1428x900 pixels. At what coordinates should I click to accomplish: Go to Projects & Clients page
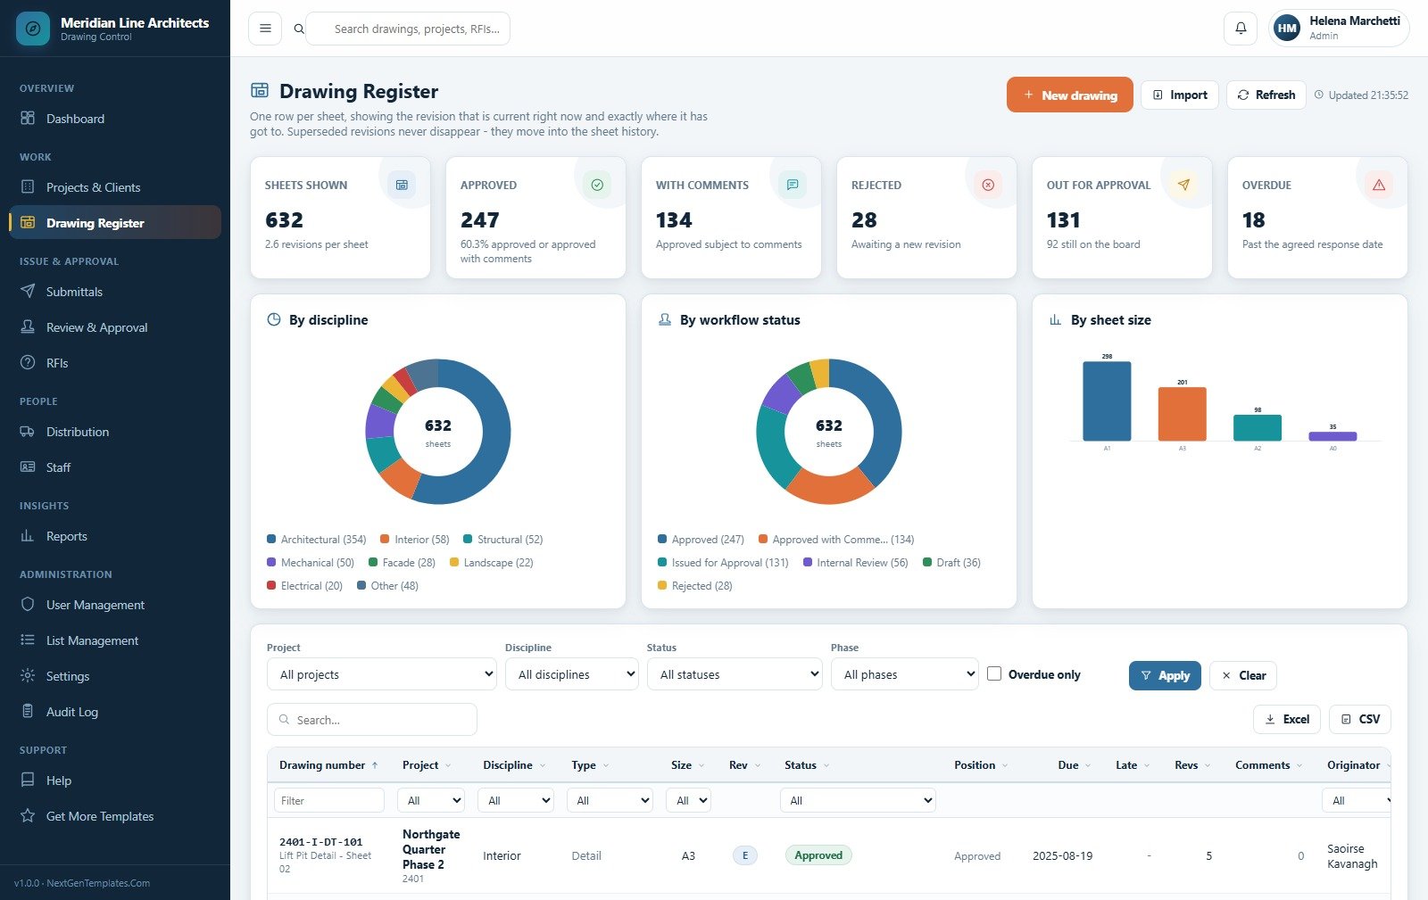[115, 187]
